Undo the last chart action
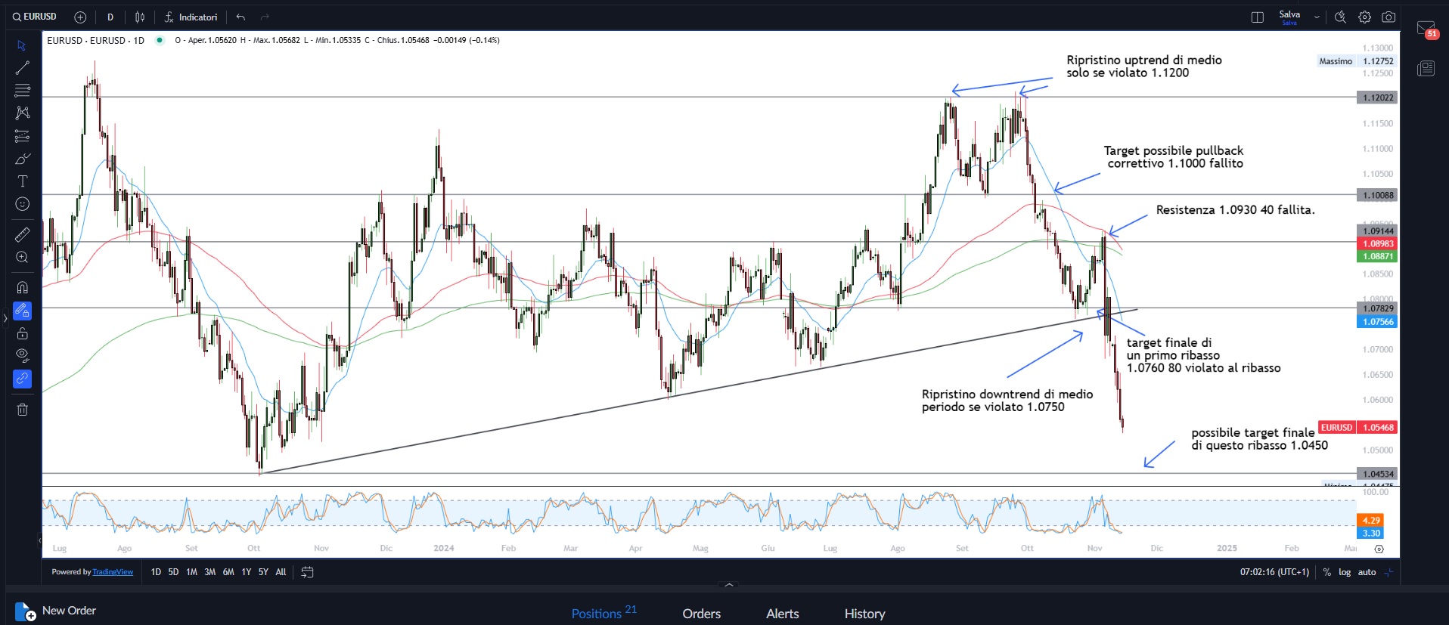Screen dimensions: 1449x625 tap(240, 17)
